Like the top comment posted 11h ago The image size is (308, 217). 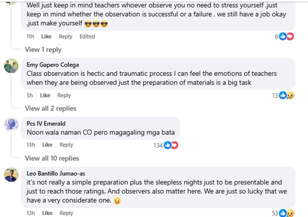[x=46, y=36]
